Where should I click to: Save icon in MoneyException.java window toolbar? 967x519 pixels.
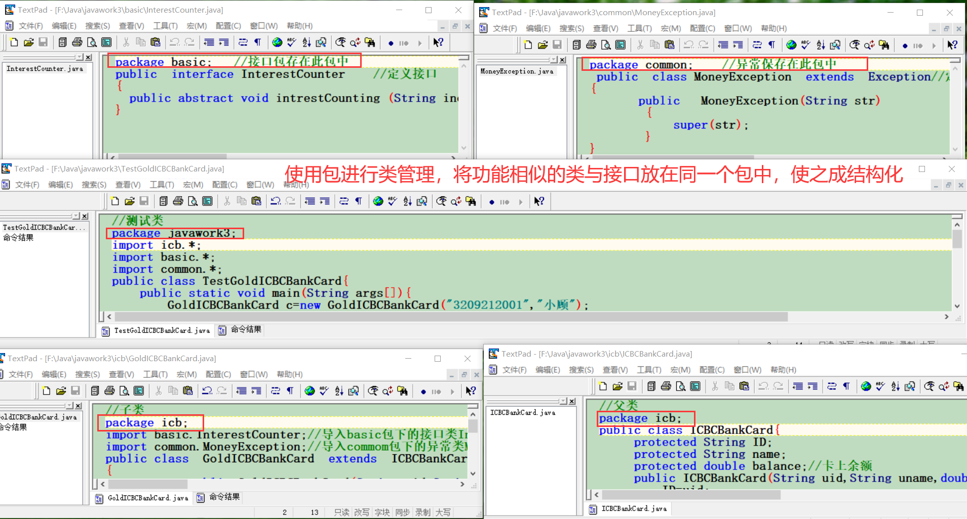557,45
